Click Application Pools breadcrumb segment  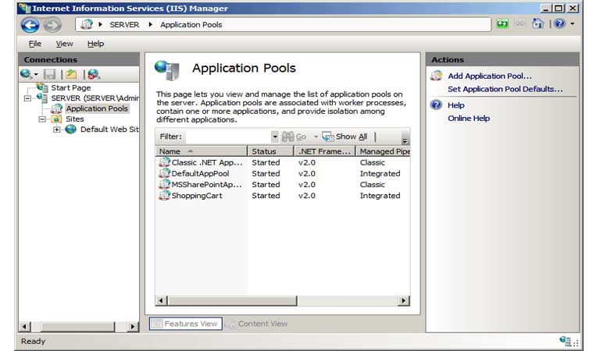pos(191,24)
